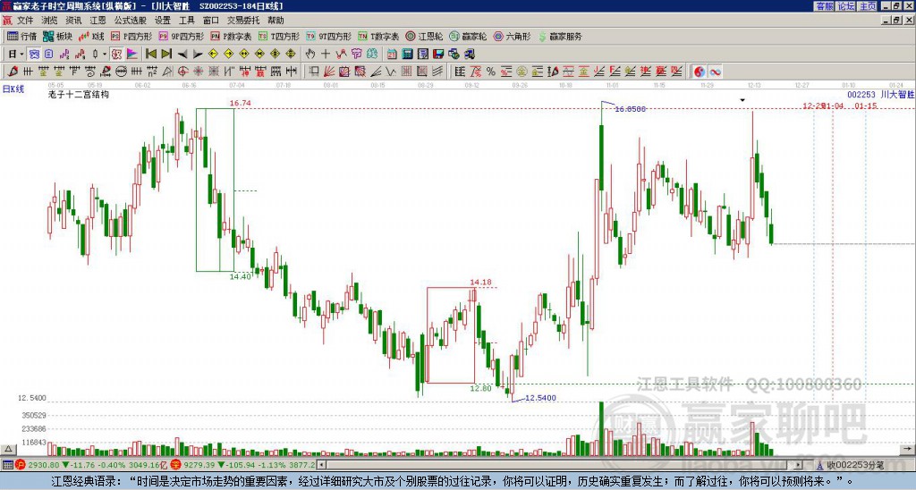Open the P四方形 tool
The height and width of the screenshot is (490, 916).
pyautogui.click(x=131, y=37)
